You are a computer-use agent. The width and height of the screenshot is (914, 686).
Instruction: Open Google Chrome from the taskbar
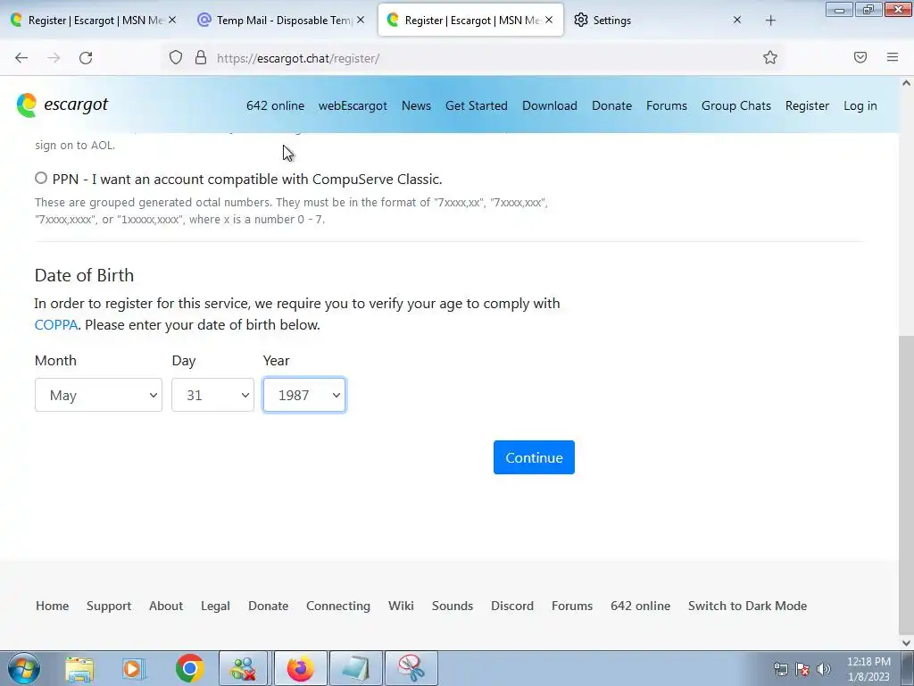point(190,668)
